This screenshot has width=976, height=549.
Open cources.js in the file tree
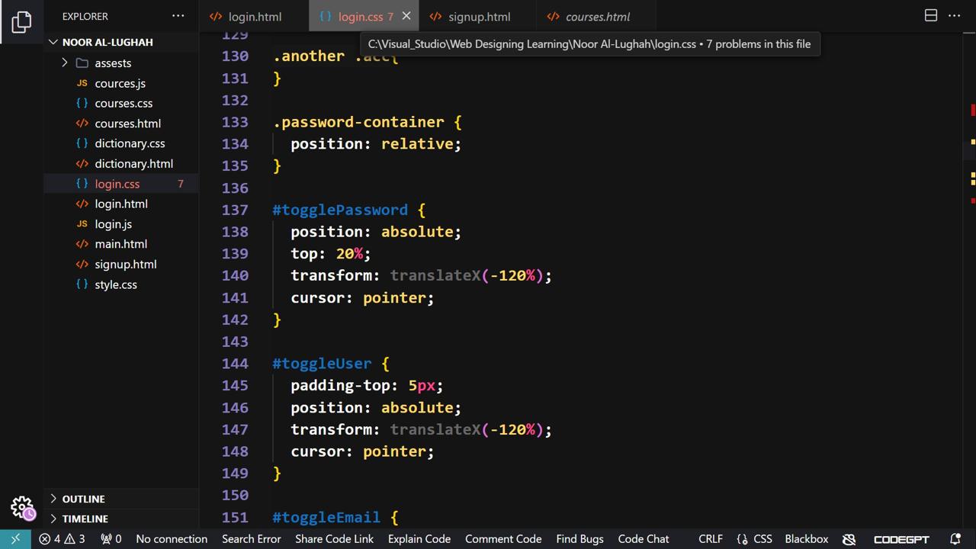(x=120, y=83)
